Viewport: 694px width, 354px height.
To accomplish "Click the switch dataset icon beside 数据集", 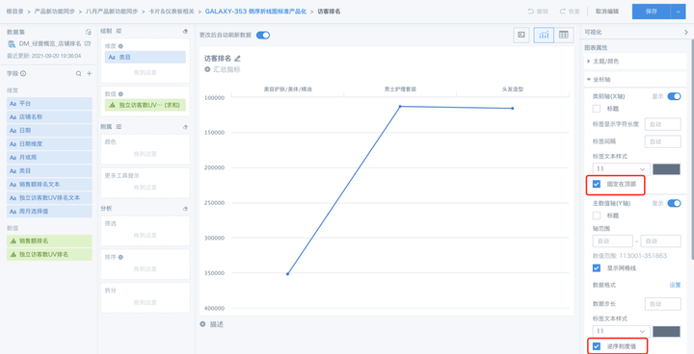I will point(88,32).
